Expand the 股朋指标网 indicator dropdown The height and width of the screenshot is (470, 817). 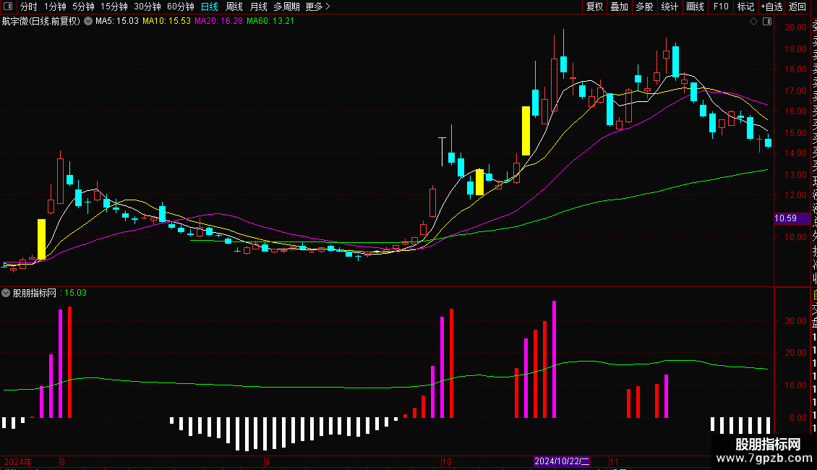(6, 293)
